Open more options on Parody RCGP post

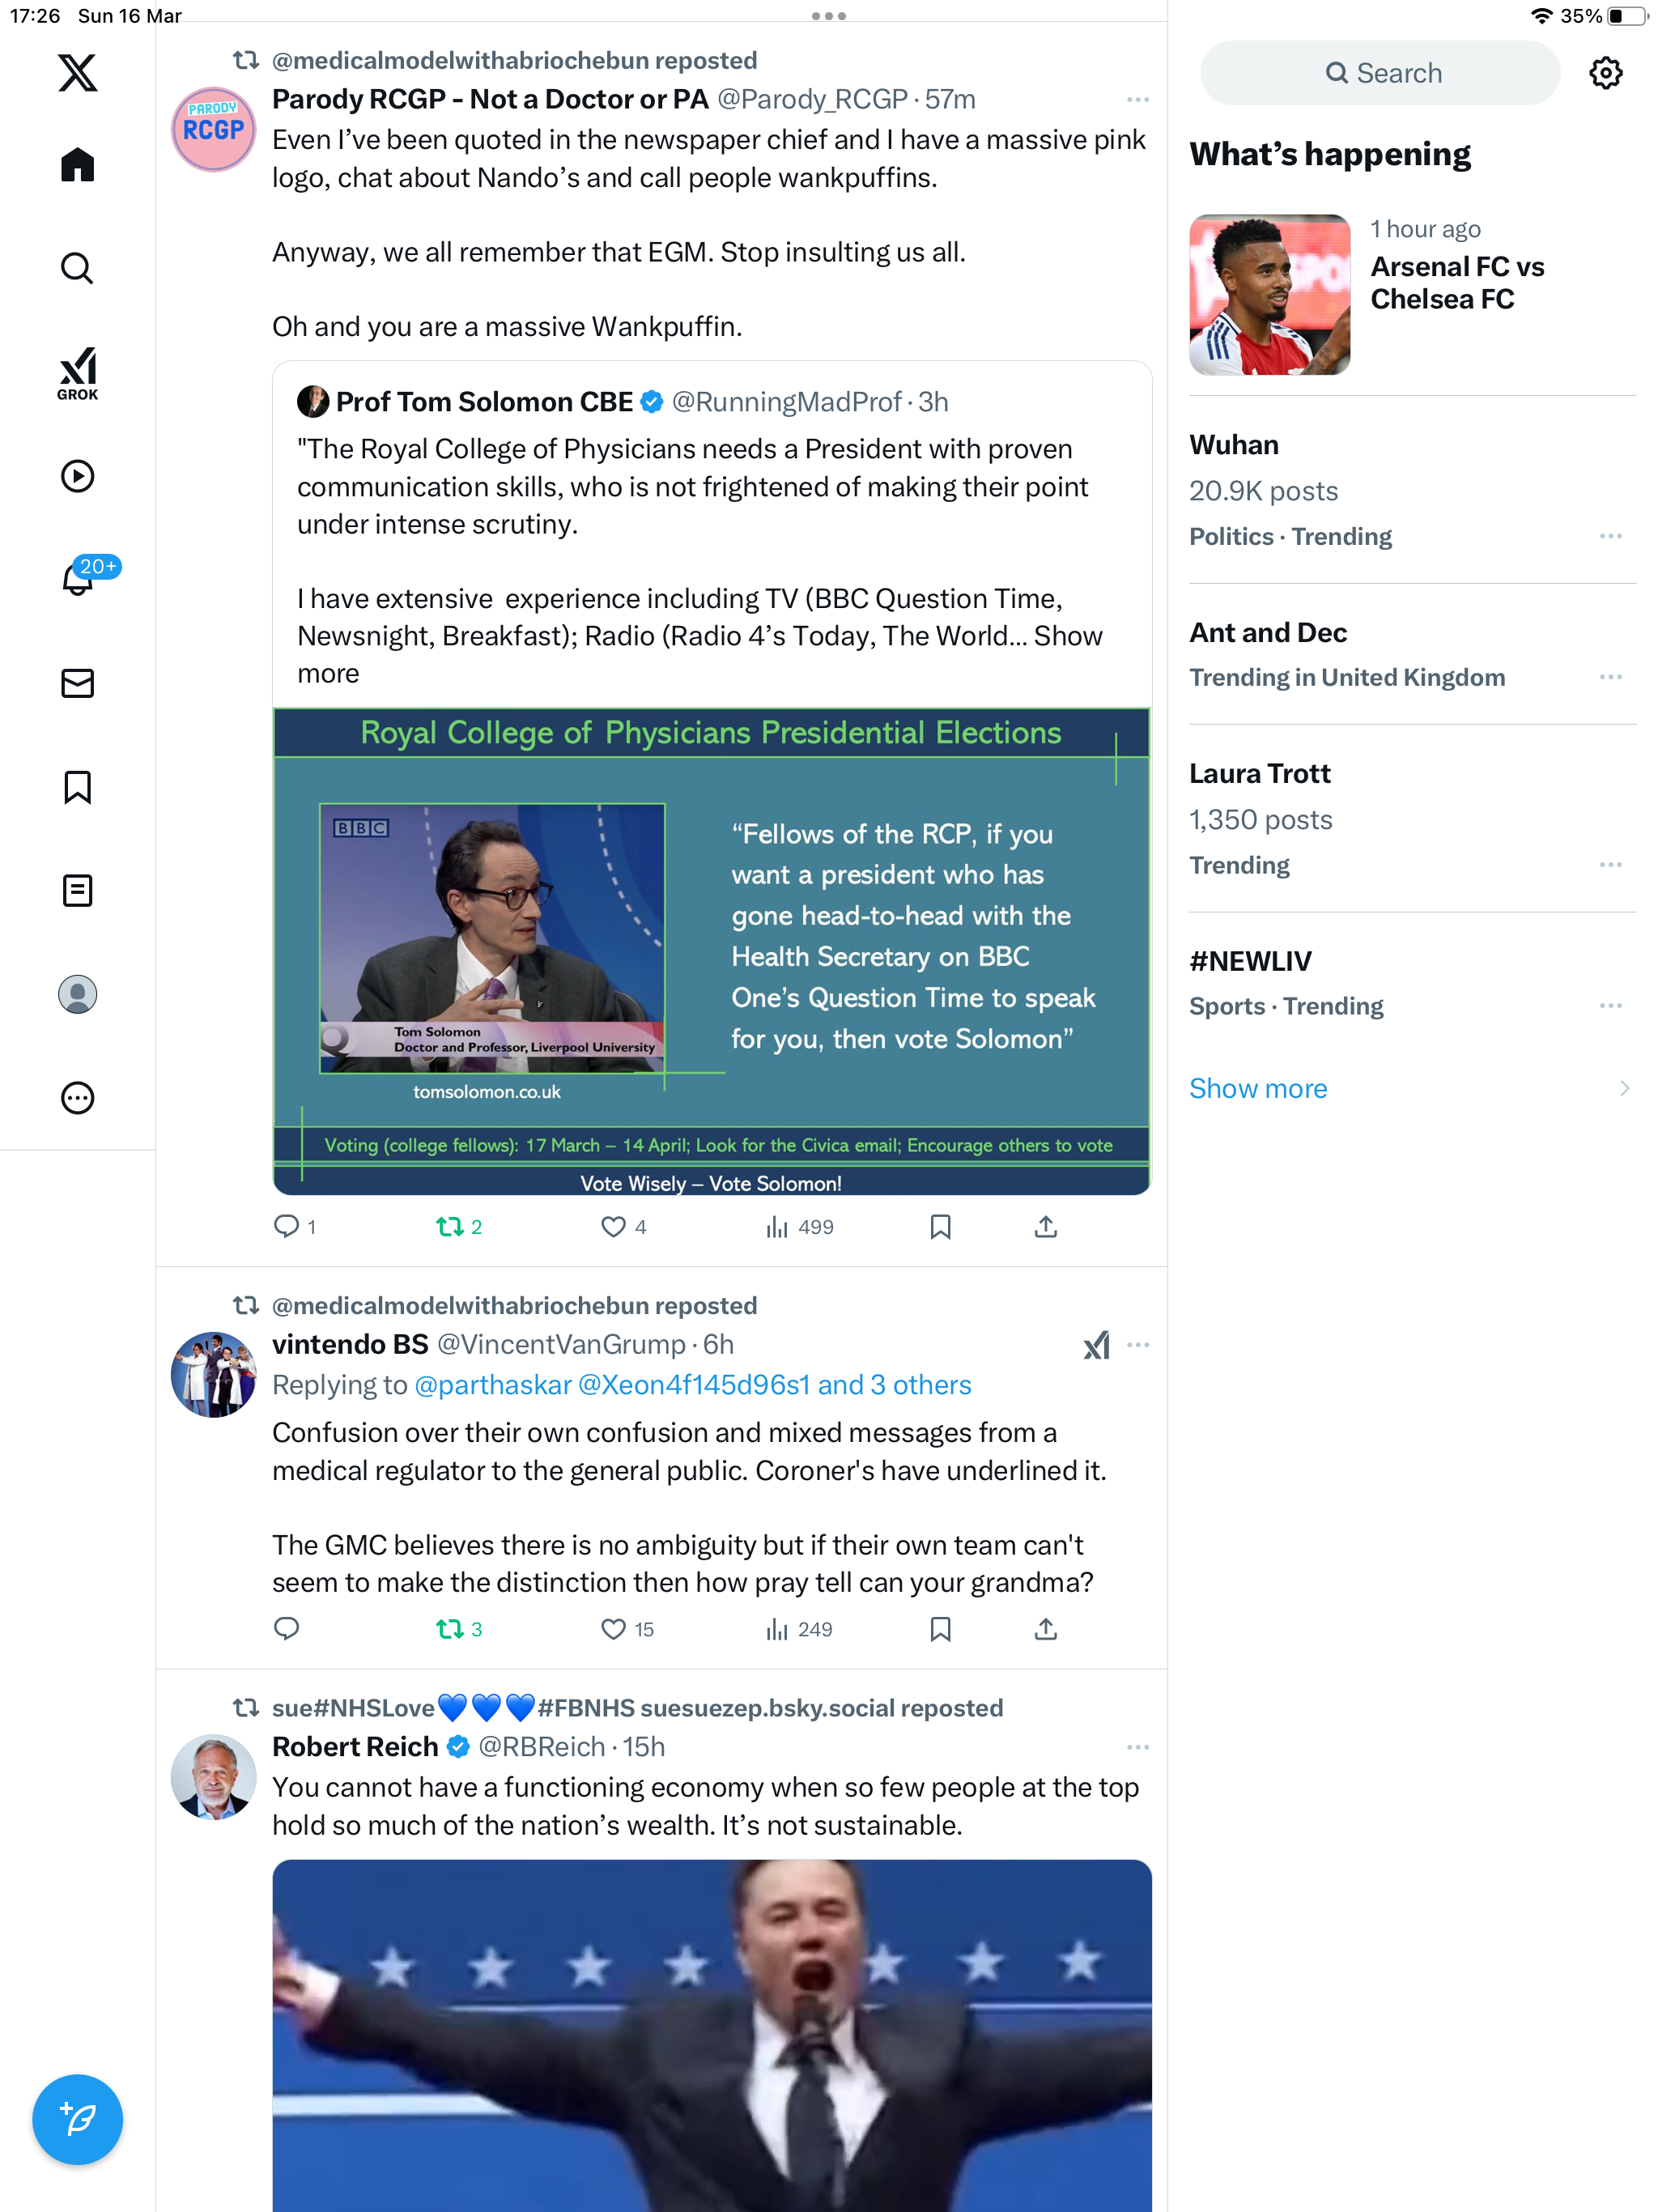pos(1138,100)
